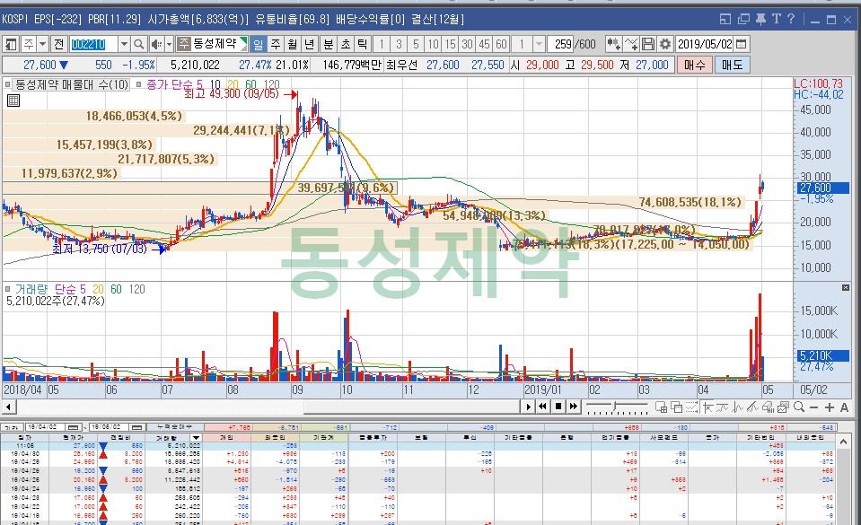
Task: Open first date range picker 19/04/02
Action: pos(75,426)
